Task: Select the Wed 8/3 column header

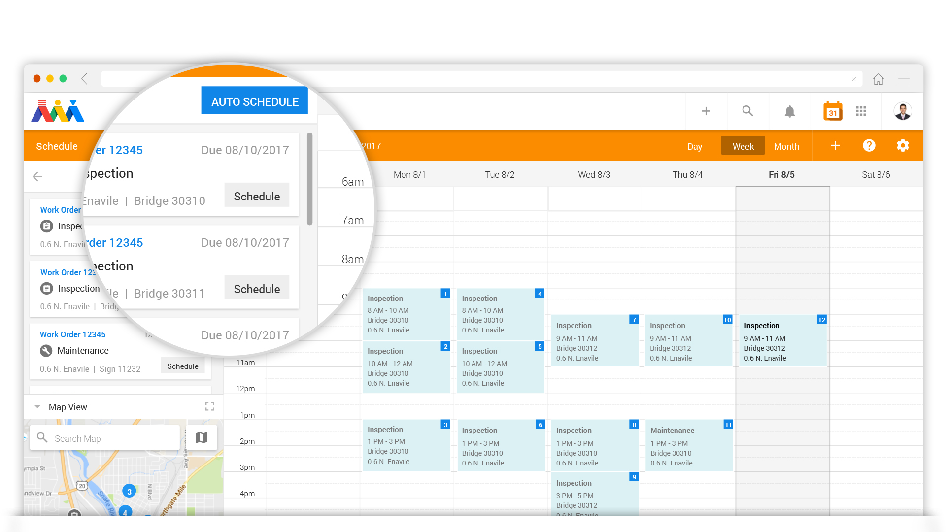Action: pyautogui.click(x=594, y=174)
